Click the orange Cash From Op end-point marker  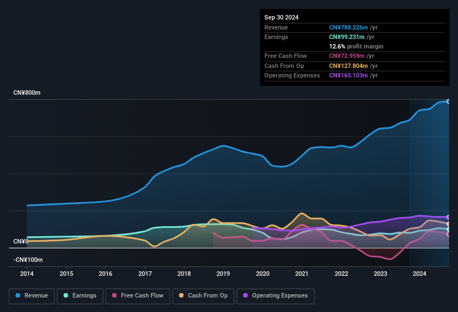point(448,224)
